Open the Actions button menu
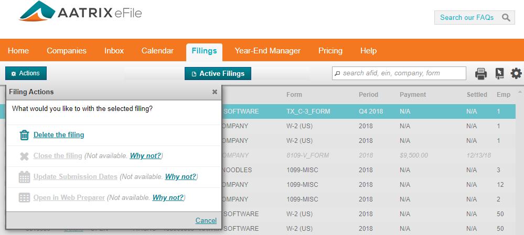Image resolution: width=524 pixels, height=235 pixels. (x=26, y=73)
